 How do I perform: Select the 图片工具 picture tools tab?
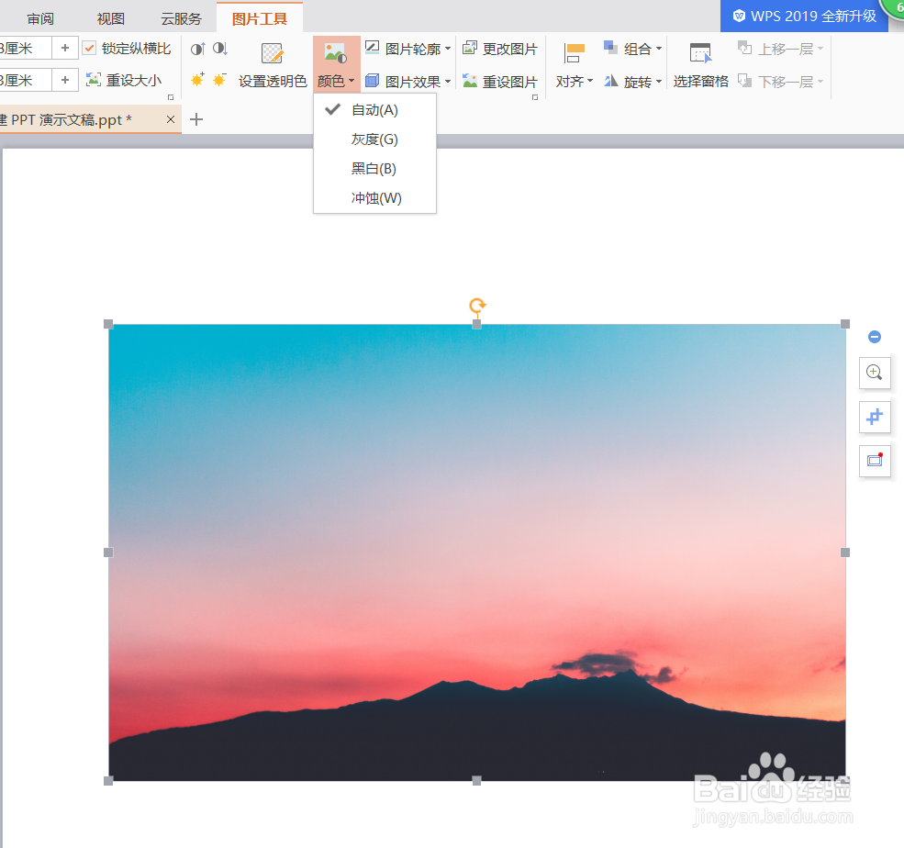tap(260, 18)
